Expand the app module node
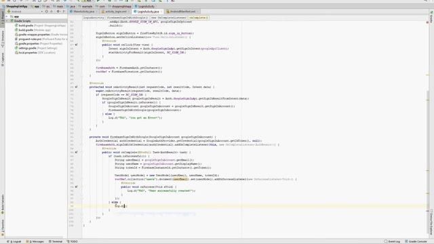The width and height of the screenshot is (434, 244). [x=7, y=16]
